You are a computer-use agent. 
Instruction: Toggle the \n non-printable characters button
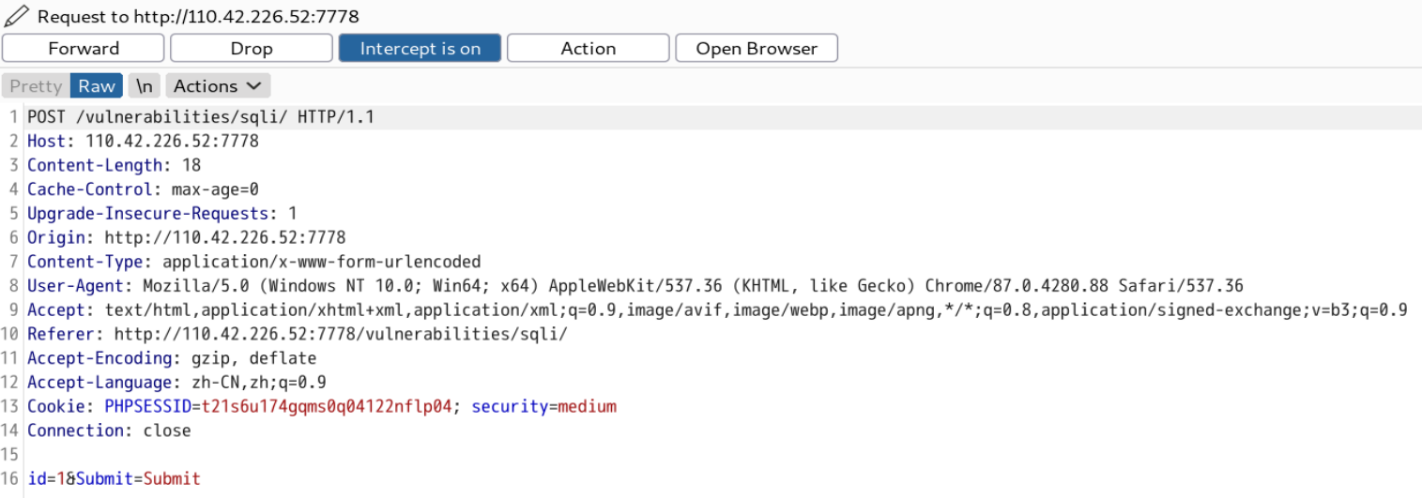pos(144,86)
